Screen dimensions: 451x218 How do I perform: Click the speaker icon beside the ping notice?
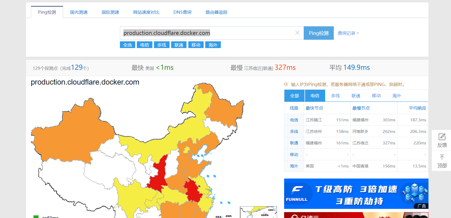[x=286, y=84]
